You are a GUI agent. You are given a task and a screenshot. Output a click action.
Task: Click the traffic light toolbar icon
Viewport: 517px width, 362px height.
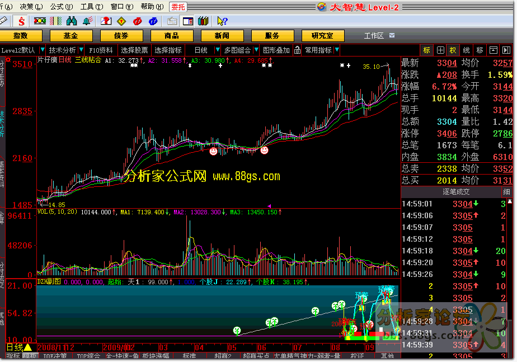coord(40,21)
